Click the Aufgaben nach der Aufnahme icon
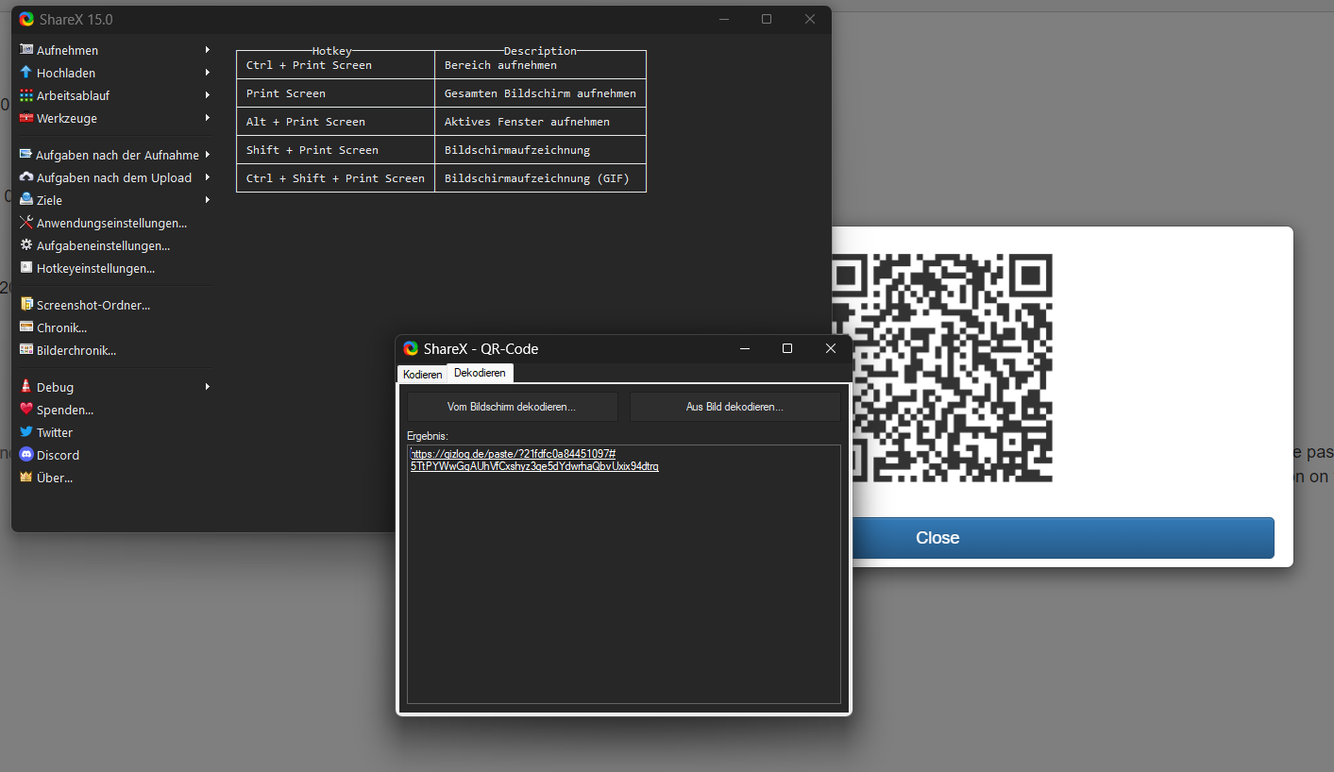This screenshot has width=1334, height=772. tap(26, 155)
